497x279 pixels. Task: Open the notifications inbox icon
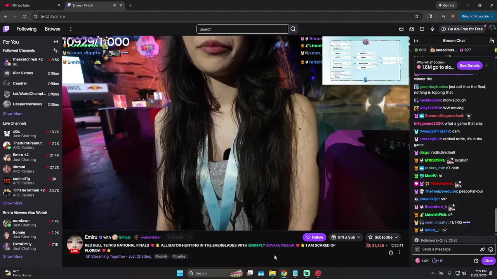[412, 29]
